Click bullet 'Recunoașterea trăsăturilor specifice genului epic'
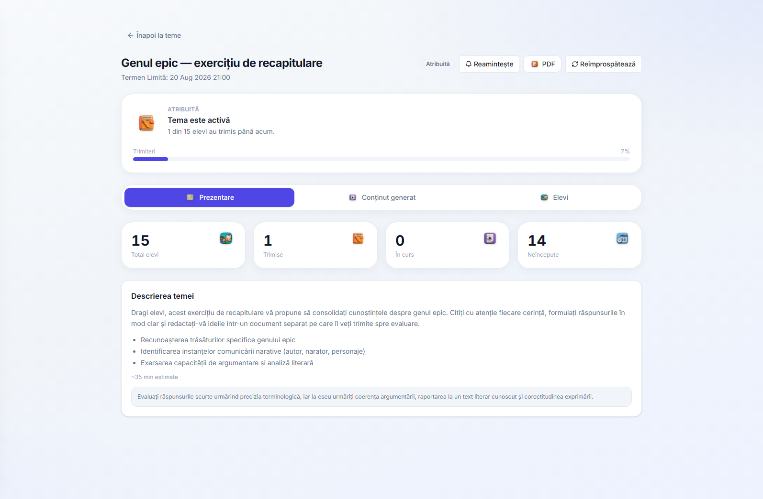Viewport: 763px width, 499px height. click(x=218, y=340)
